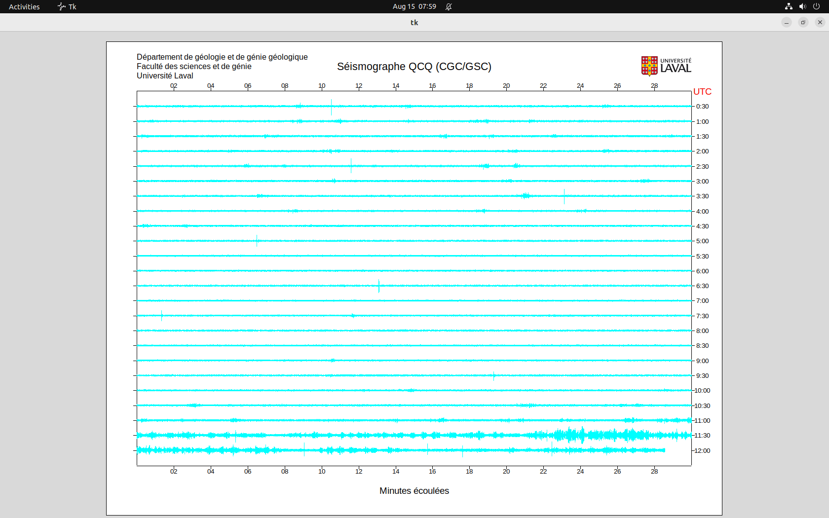Click 'Faculté des sciences et de génie' text
This screenshot has height=518, width=829.
coord(194,67)
